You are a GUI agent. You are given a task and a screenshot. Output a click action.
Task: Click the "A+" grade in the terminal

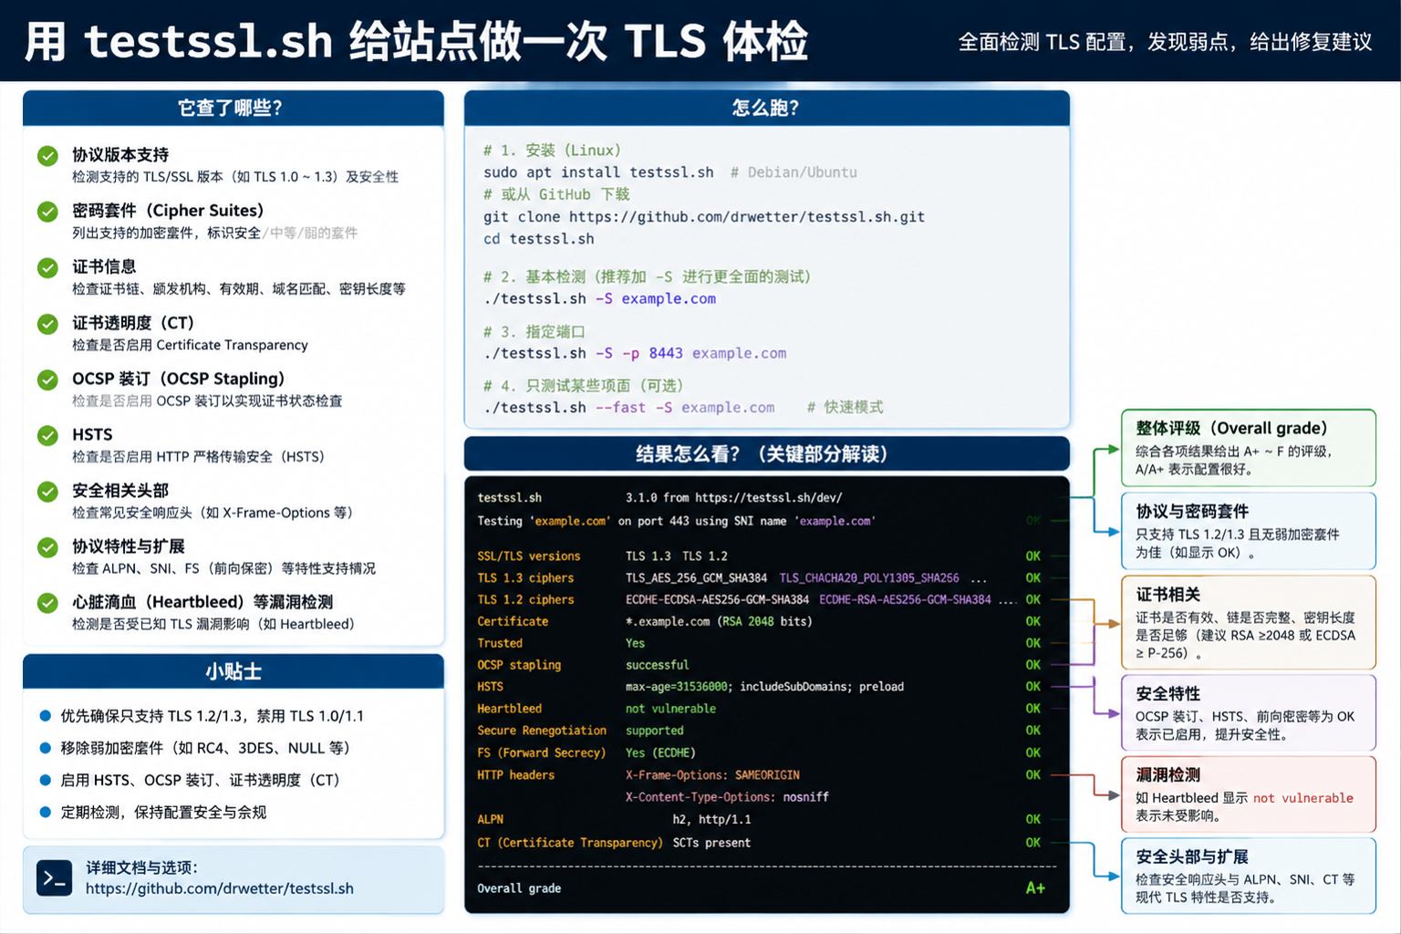(x=1035, y=888)
